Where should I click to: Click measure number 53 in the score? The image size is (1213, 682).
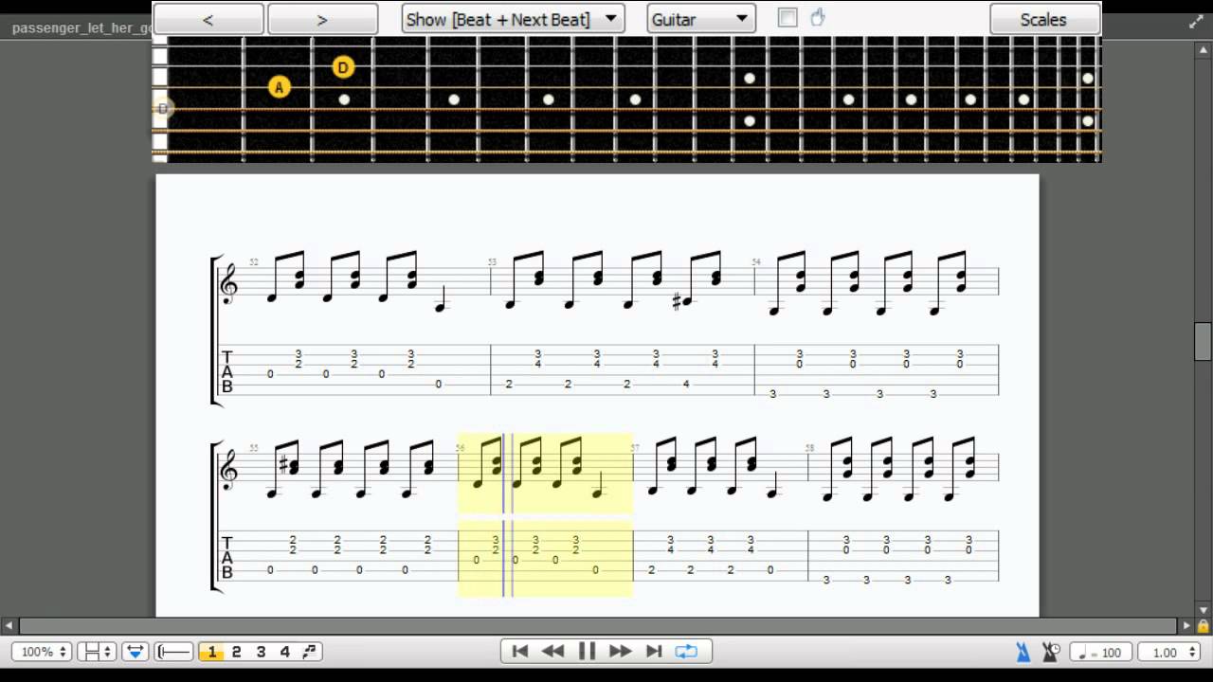click(493, 262)
